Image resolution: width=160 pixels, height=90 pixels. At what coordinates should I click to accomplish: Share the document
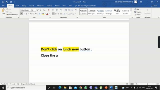154,6
